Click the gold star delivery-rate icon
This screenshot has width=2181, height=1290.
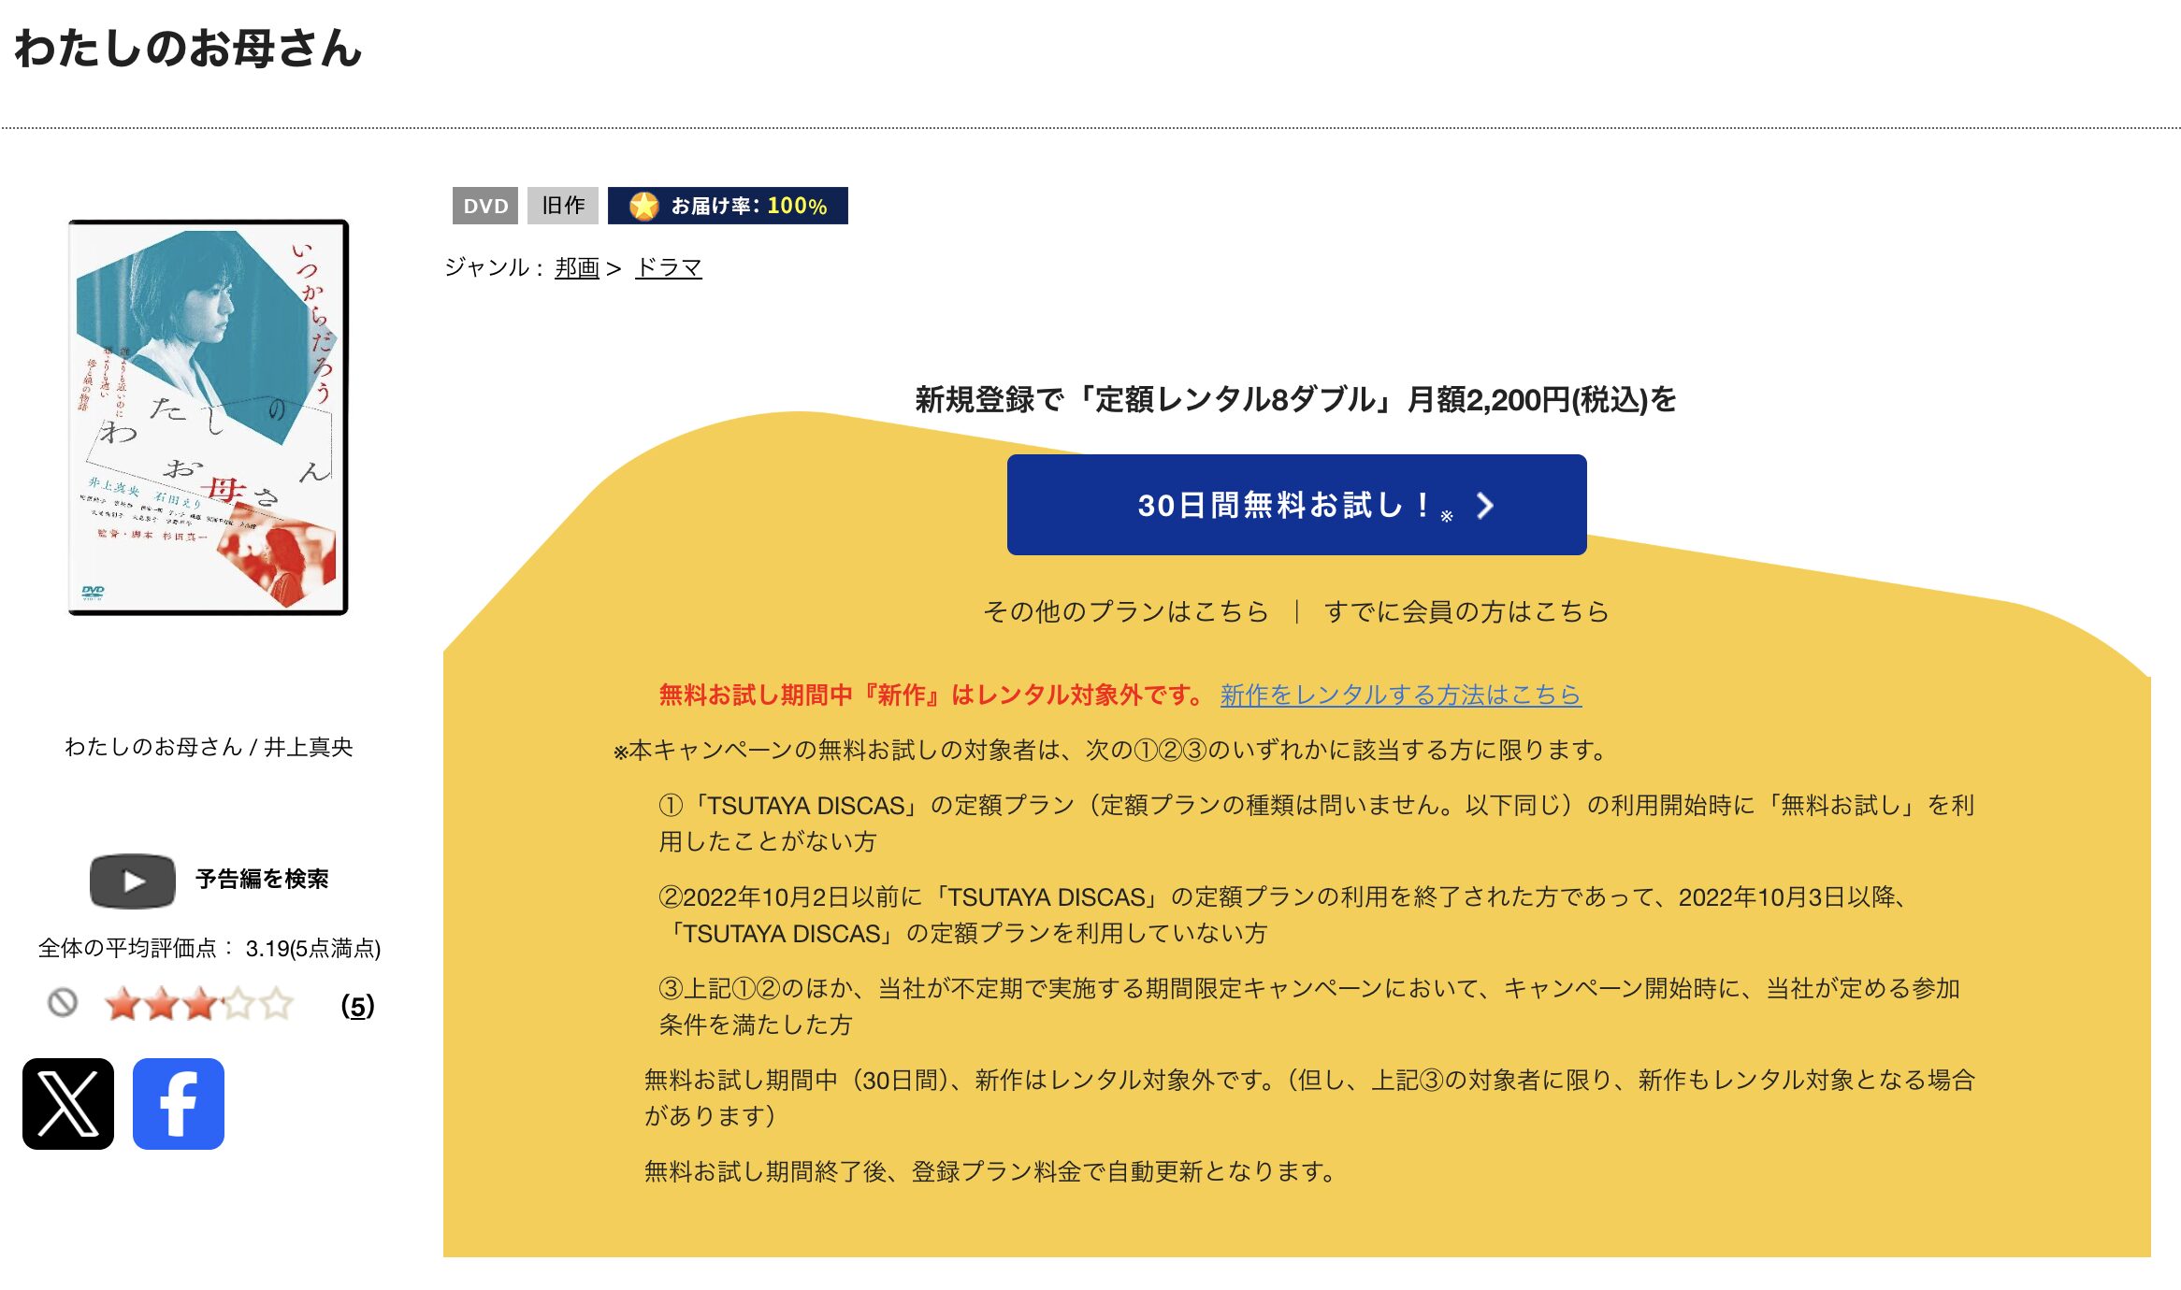pyautogui.click(x=643, y=206)
